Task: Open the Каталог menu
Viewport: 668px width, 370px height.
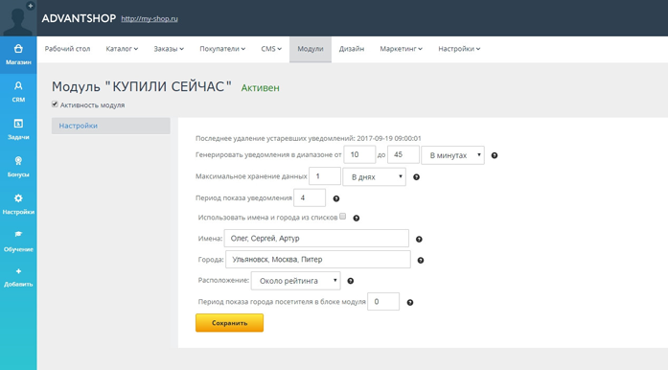Action: [122, 49]
